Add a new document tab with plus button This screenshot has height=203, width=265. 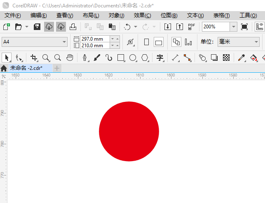point(57,68)
